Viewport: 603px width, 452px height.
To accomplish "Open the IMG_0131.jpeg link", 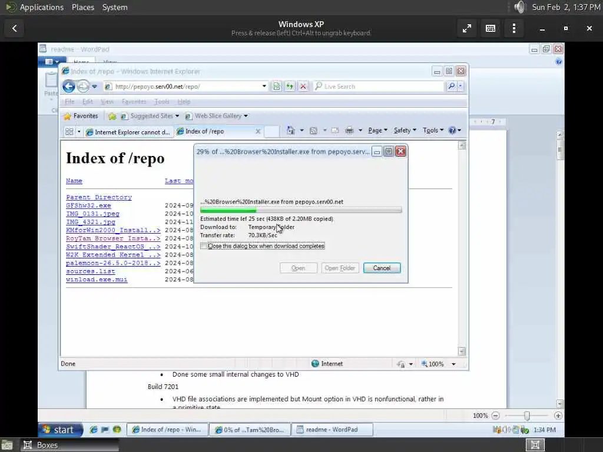I will [x=92, y=214].
